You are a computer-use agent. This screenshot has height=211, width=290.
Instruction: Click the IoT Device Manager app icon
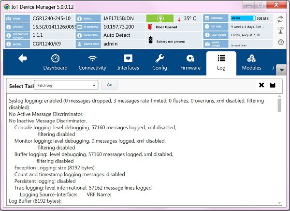[x=7, y=7]
